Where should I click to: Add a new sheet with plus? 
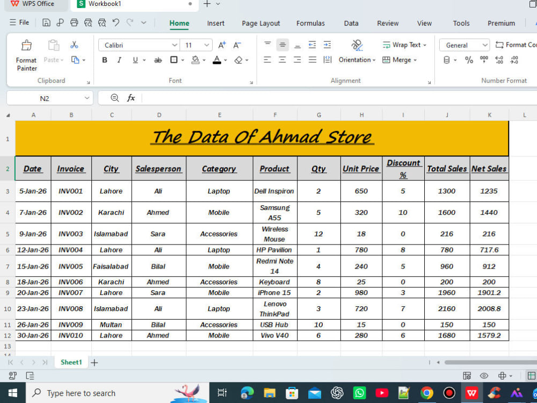pos(94,363)
